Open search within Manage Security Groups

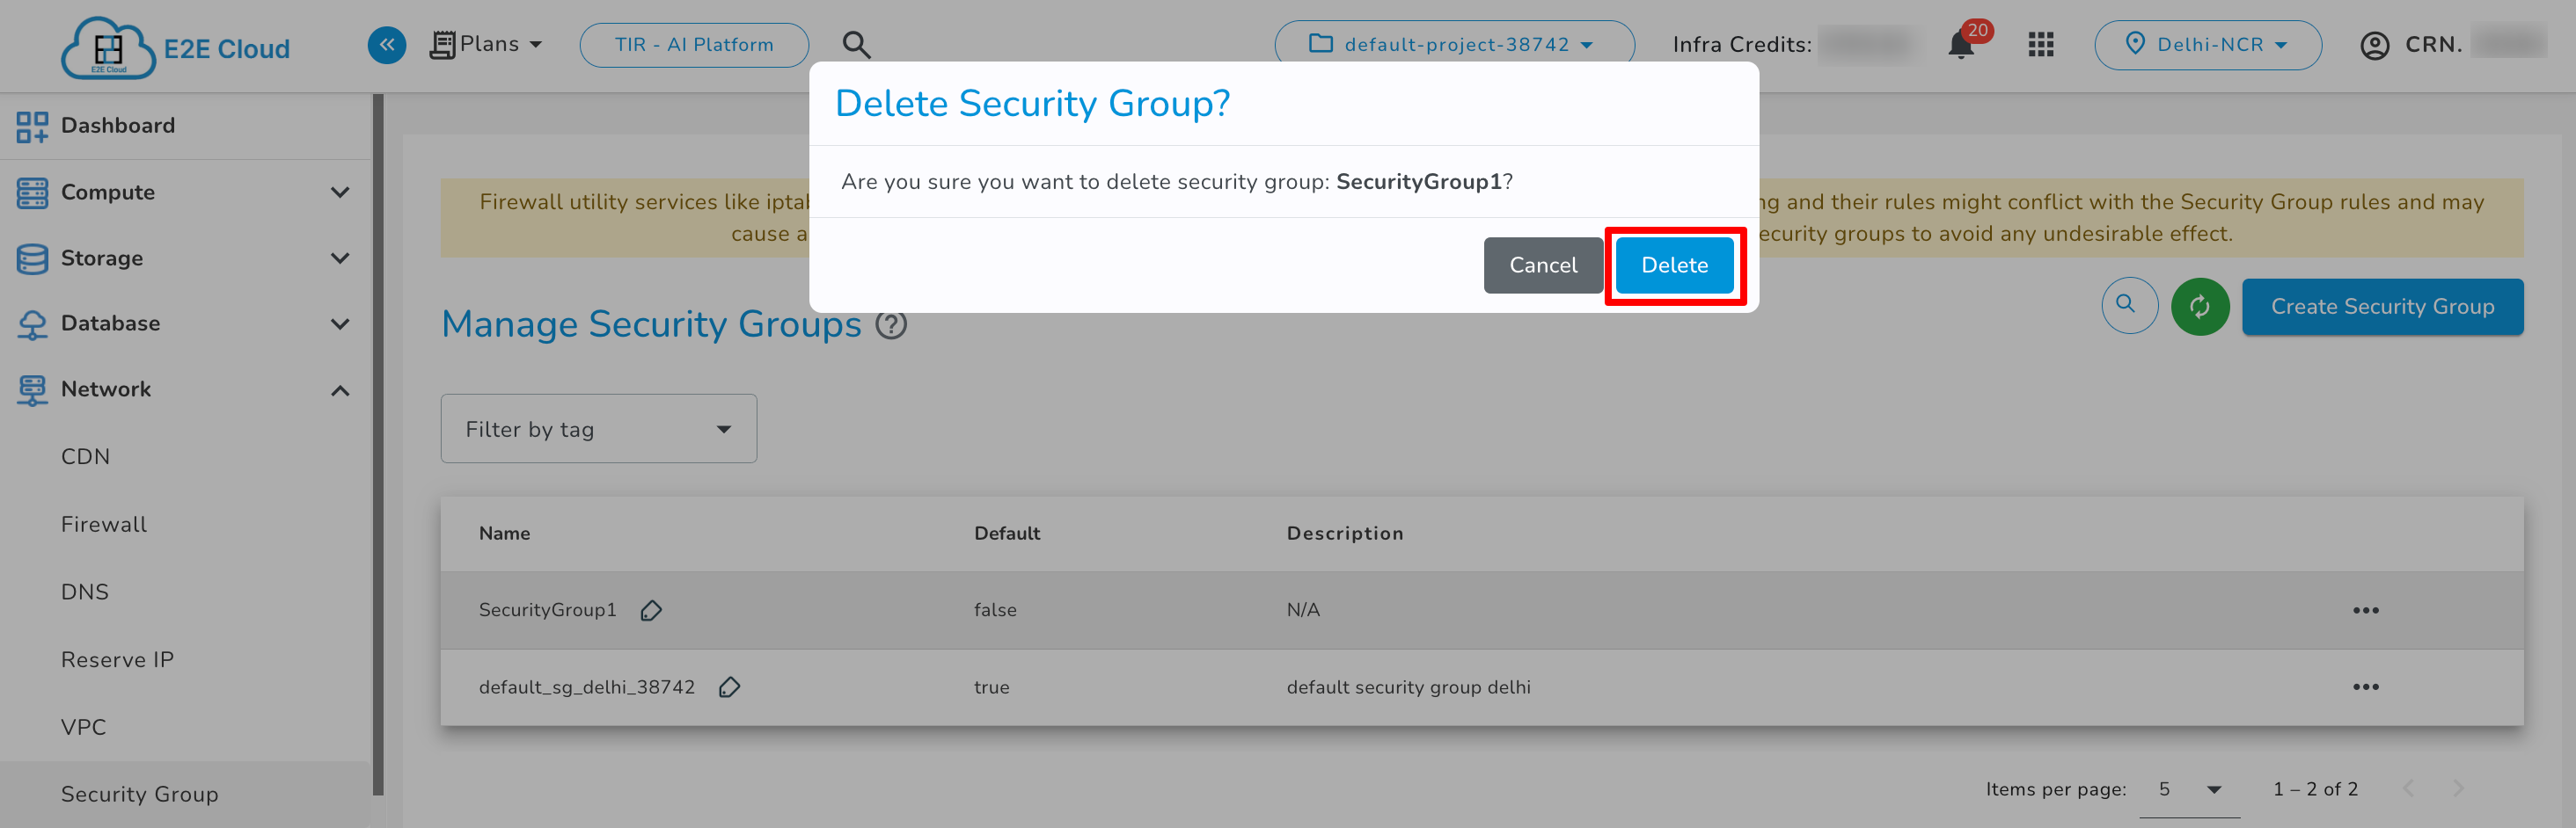coord(2129,307)
